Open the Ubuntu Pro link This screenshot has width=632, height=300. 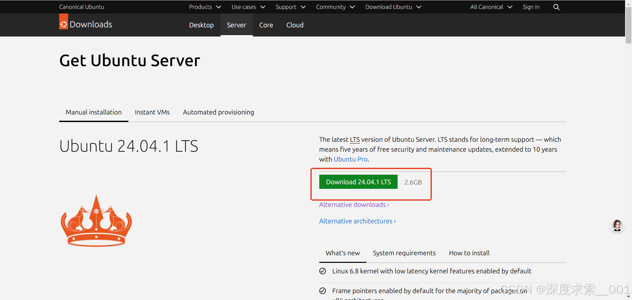[x=351, y=159]
